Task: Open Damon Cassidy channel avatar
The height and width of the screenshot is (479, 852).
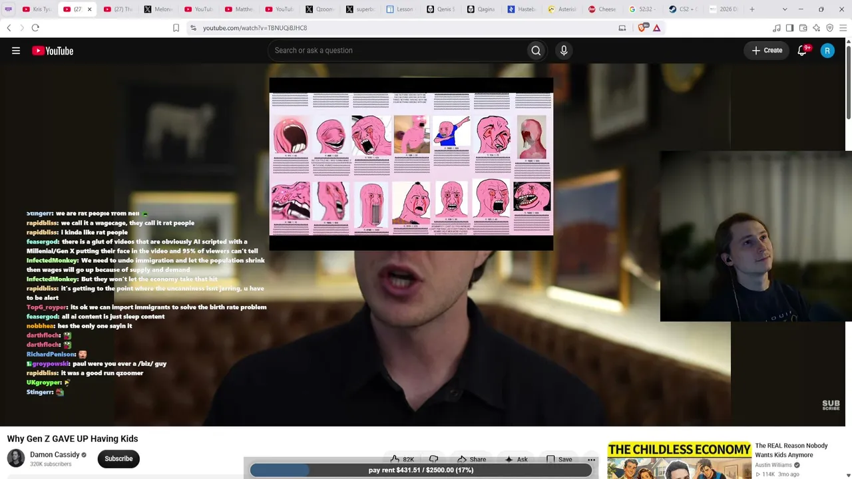Action: [16, 458]
